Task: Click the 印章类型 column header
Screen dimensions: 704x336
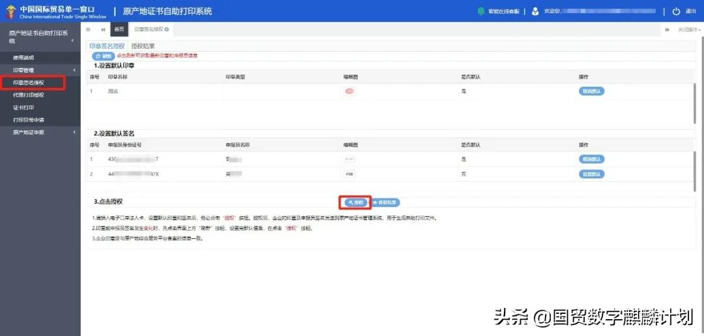Action: [235, 77]
